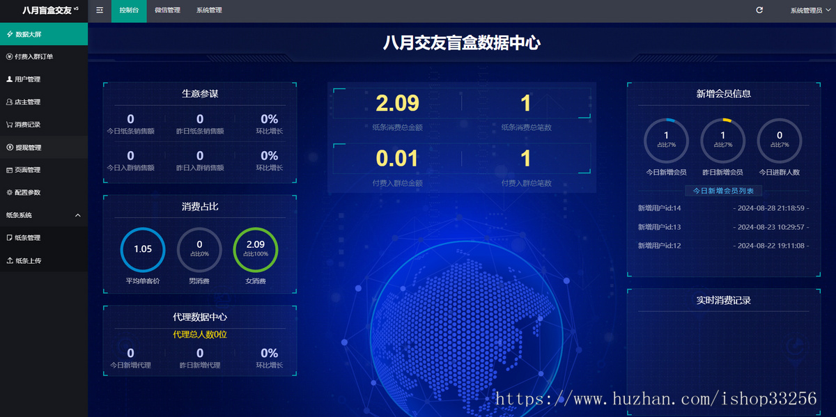Click the 付费入群总金额 value 0.01

(397, 159)
